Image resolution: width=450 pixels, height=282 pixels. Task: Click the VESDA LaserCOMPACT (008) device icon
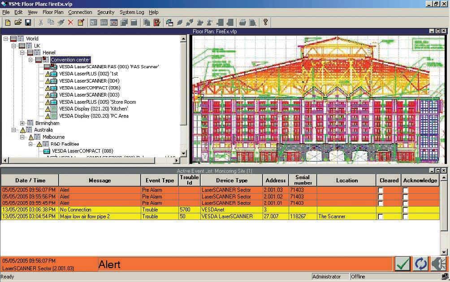47,151
